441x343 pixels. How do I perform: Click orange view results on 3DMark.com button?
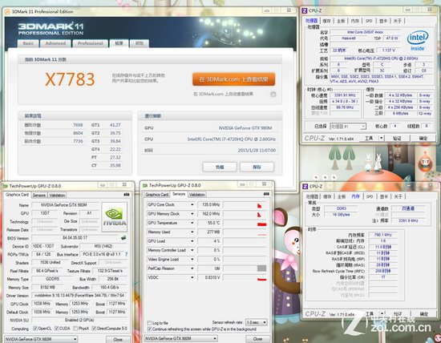pos(233,79)
